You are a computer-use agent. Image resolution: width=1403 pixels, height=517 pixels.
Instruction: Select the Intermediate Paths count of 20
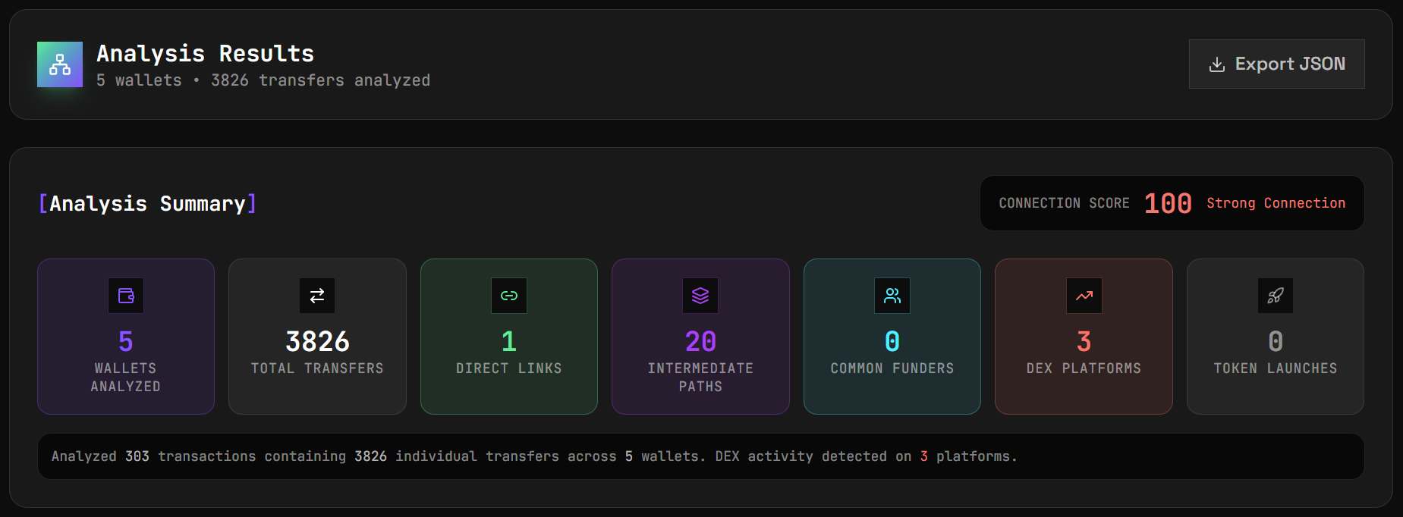click(700, 341)
